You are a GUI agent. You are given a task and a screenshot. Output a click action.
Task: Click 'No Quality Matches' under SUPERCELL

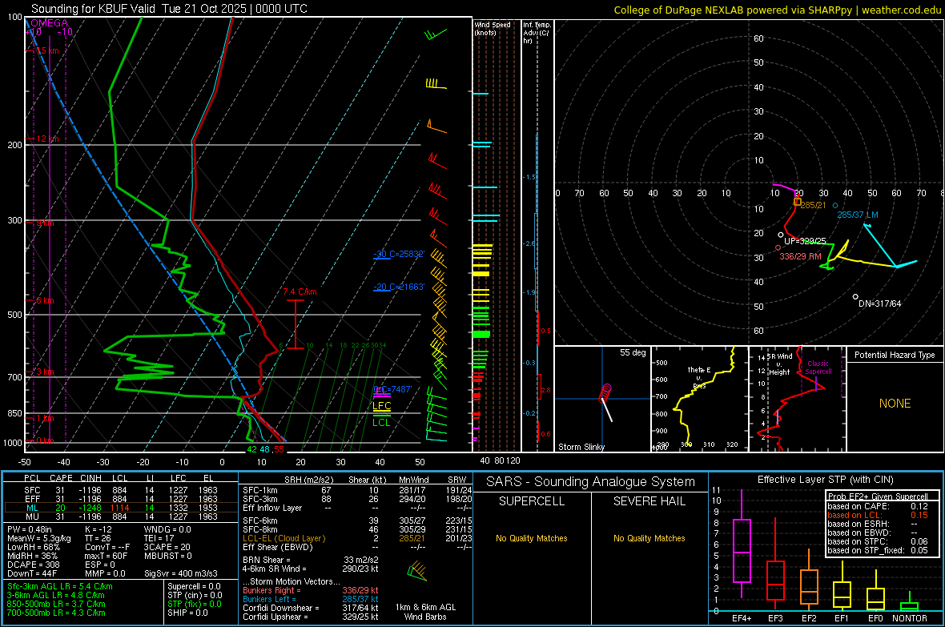point(531,538)
